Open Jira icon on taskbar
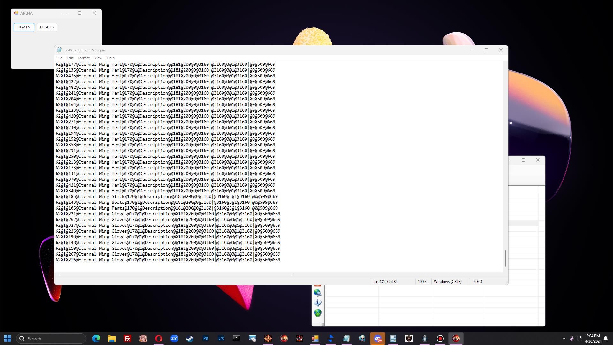This screenshot has width=613, height=345. [x=331, y=339]
